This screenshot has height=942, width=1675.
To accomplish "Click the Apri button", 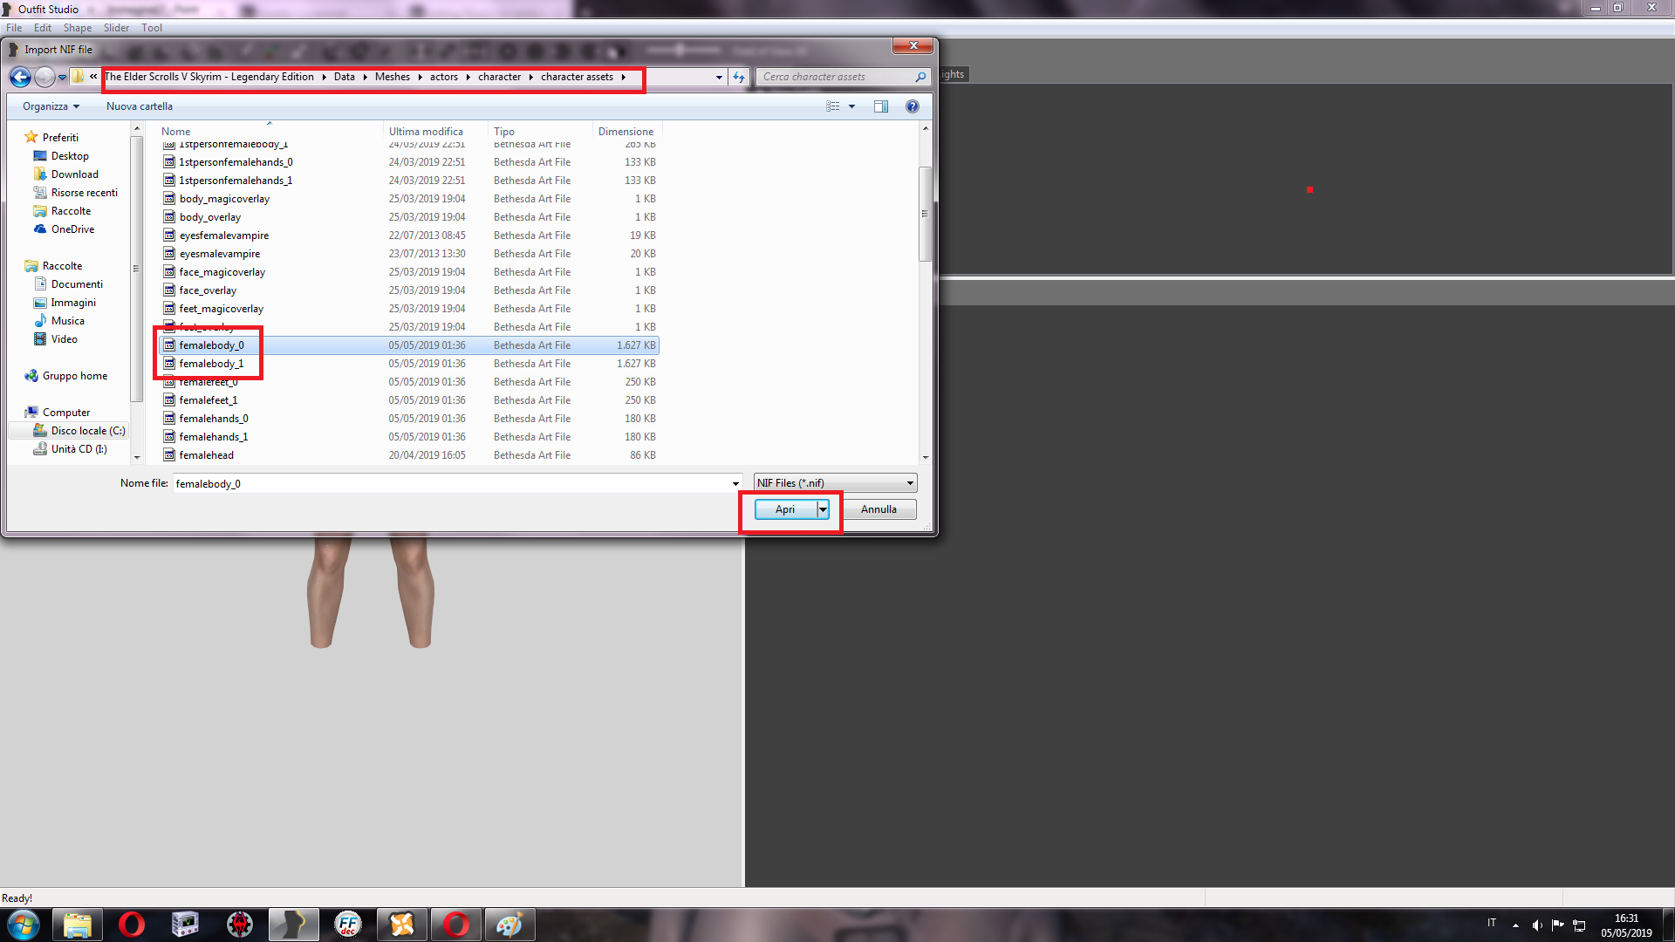I will [785, 509].
